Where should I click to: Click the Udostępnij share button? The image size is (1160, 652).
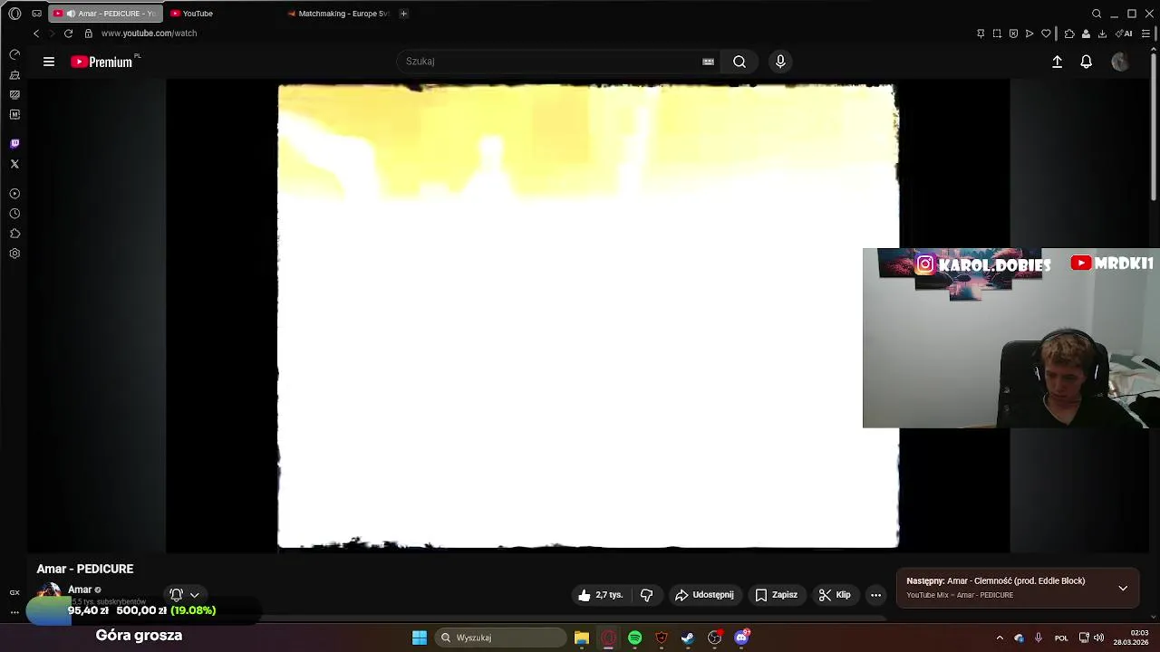(x=704, y=595)
